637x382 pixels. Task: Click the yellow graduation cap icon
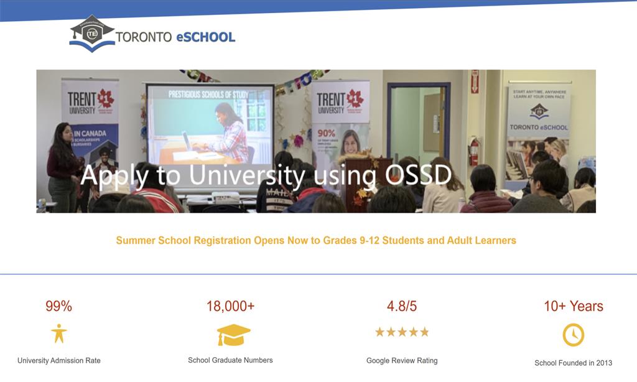pos(233,335)
